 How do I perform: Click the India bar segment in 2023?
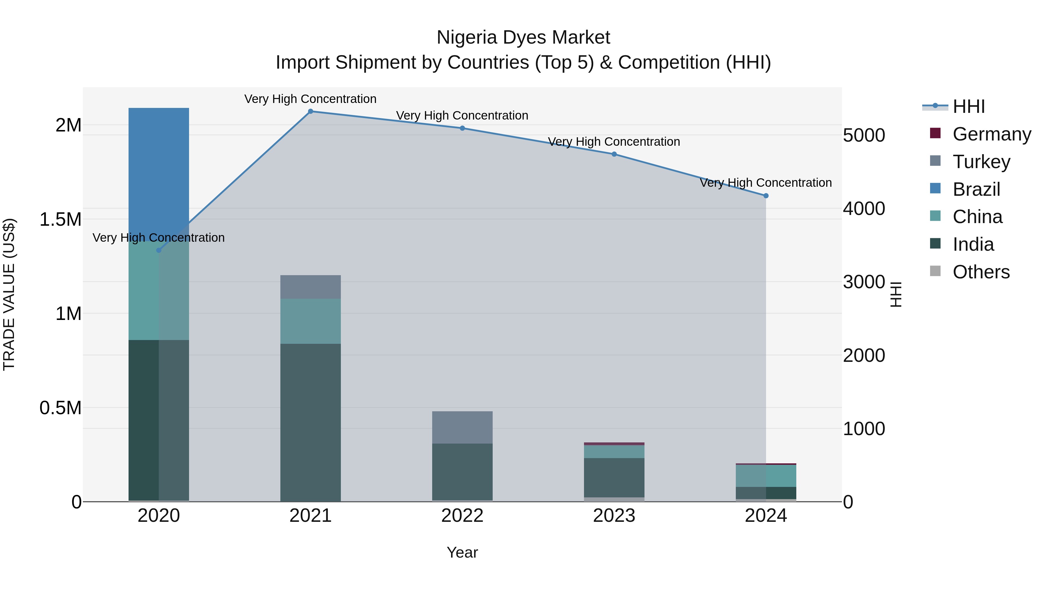[x=614, y=478]
